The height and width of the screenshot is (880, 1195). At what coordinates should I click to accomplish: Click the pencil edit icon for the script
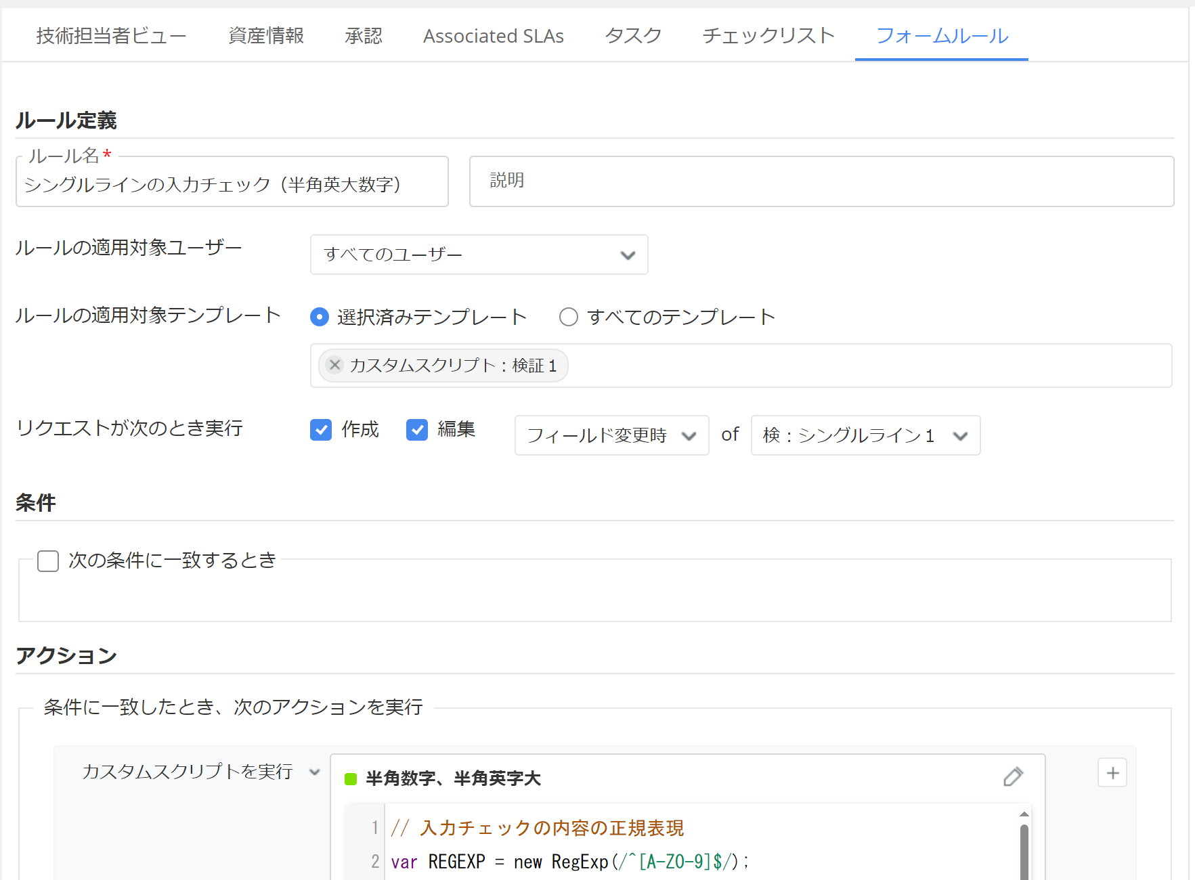(x=1013, y=776)
